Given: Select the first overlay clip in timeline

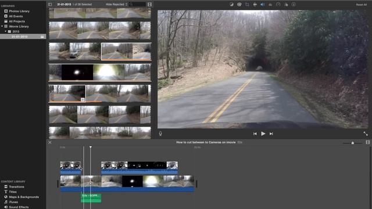Looking at the screenshot, I should [x=71, y=168].
